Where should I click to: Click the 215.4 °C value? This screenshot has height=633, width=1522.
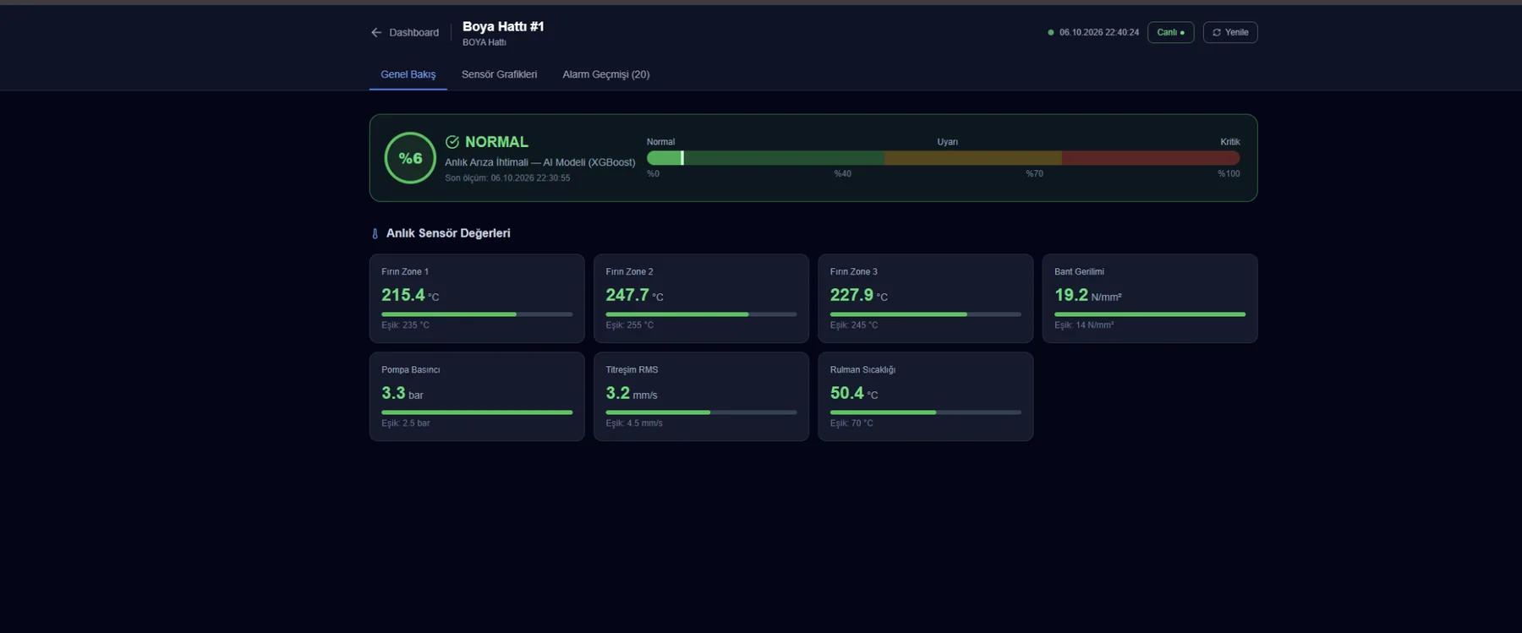410,295
